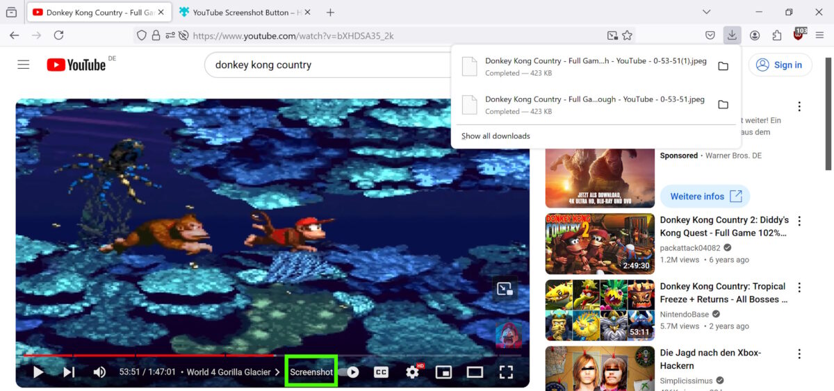Mute the video volume
834x391 pixels.
click(x=99, y=372)
